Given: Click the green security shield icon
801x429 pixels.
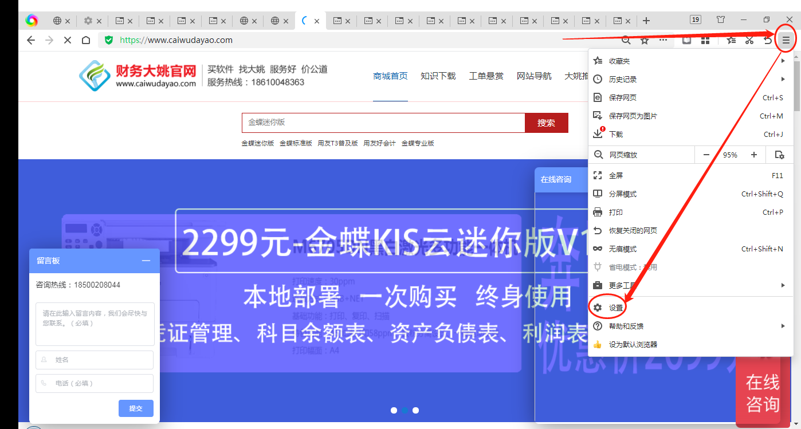Looking at the screenshot, I should (x=109, y=40).
